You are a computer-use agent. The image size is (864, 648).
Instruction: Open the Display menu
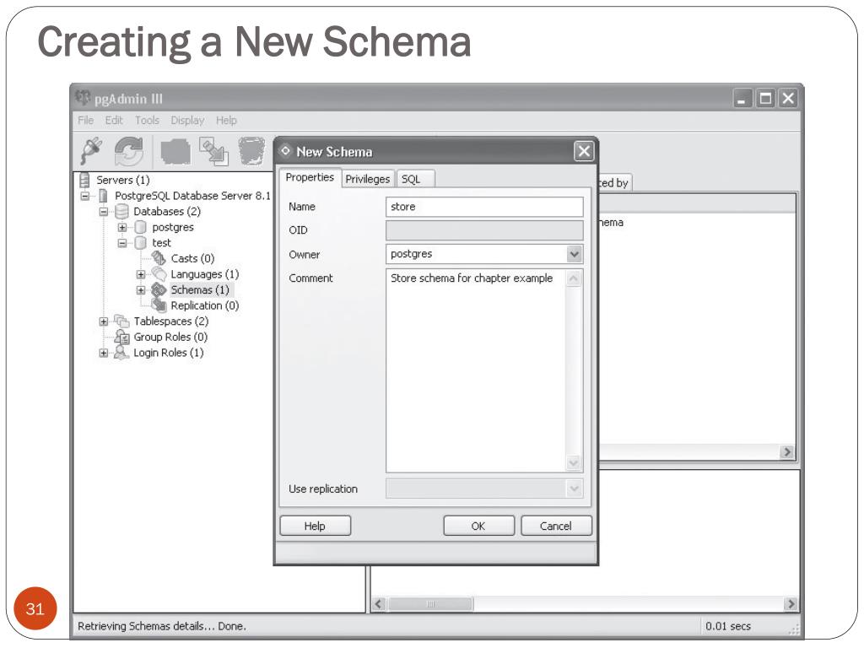click(x=187, y=120)
